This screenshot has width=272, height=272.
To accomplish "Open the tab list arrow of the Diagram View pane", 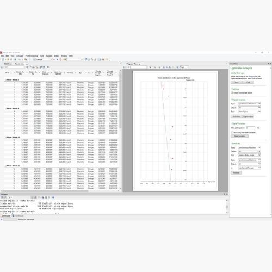I will [x=227, y=64].
